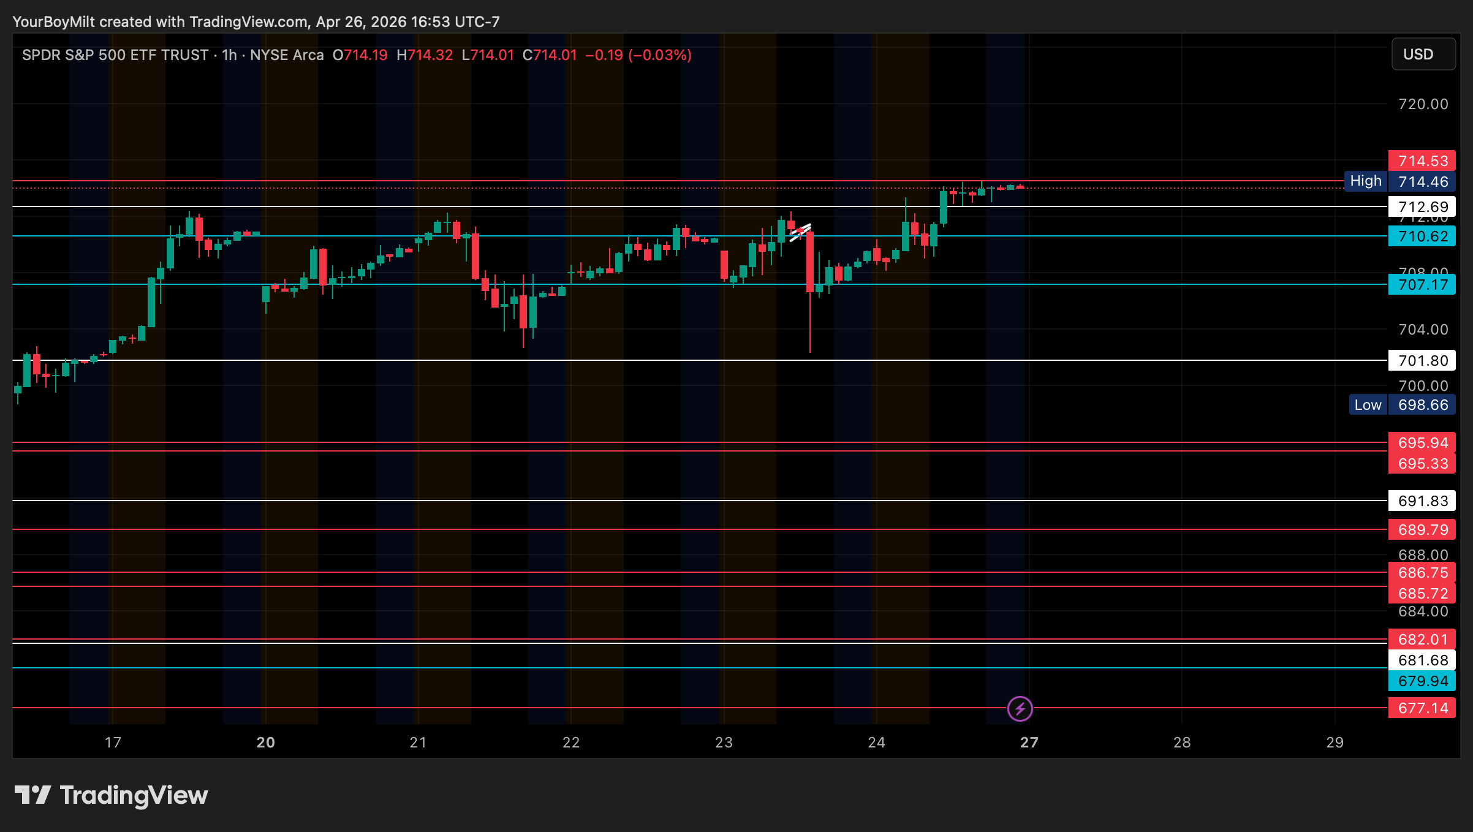
Task: Click the TradingView.com text in header caption
Action: pos(248,22)
